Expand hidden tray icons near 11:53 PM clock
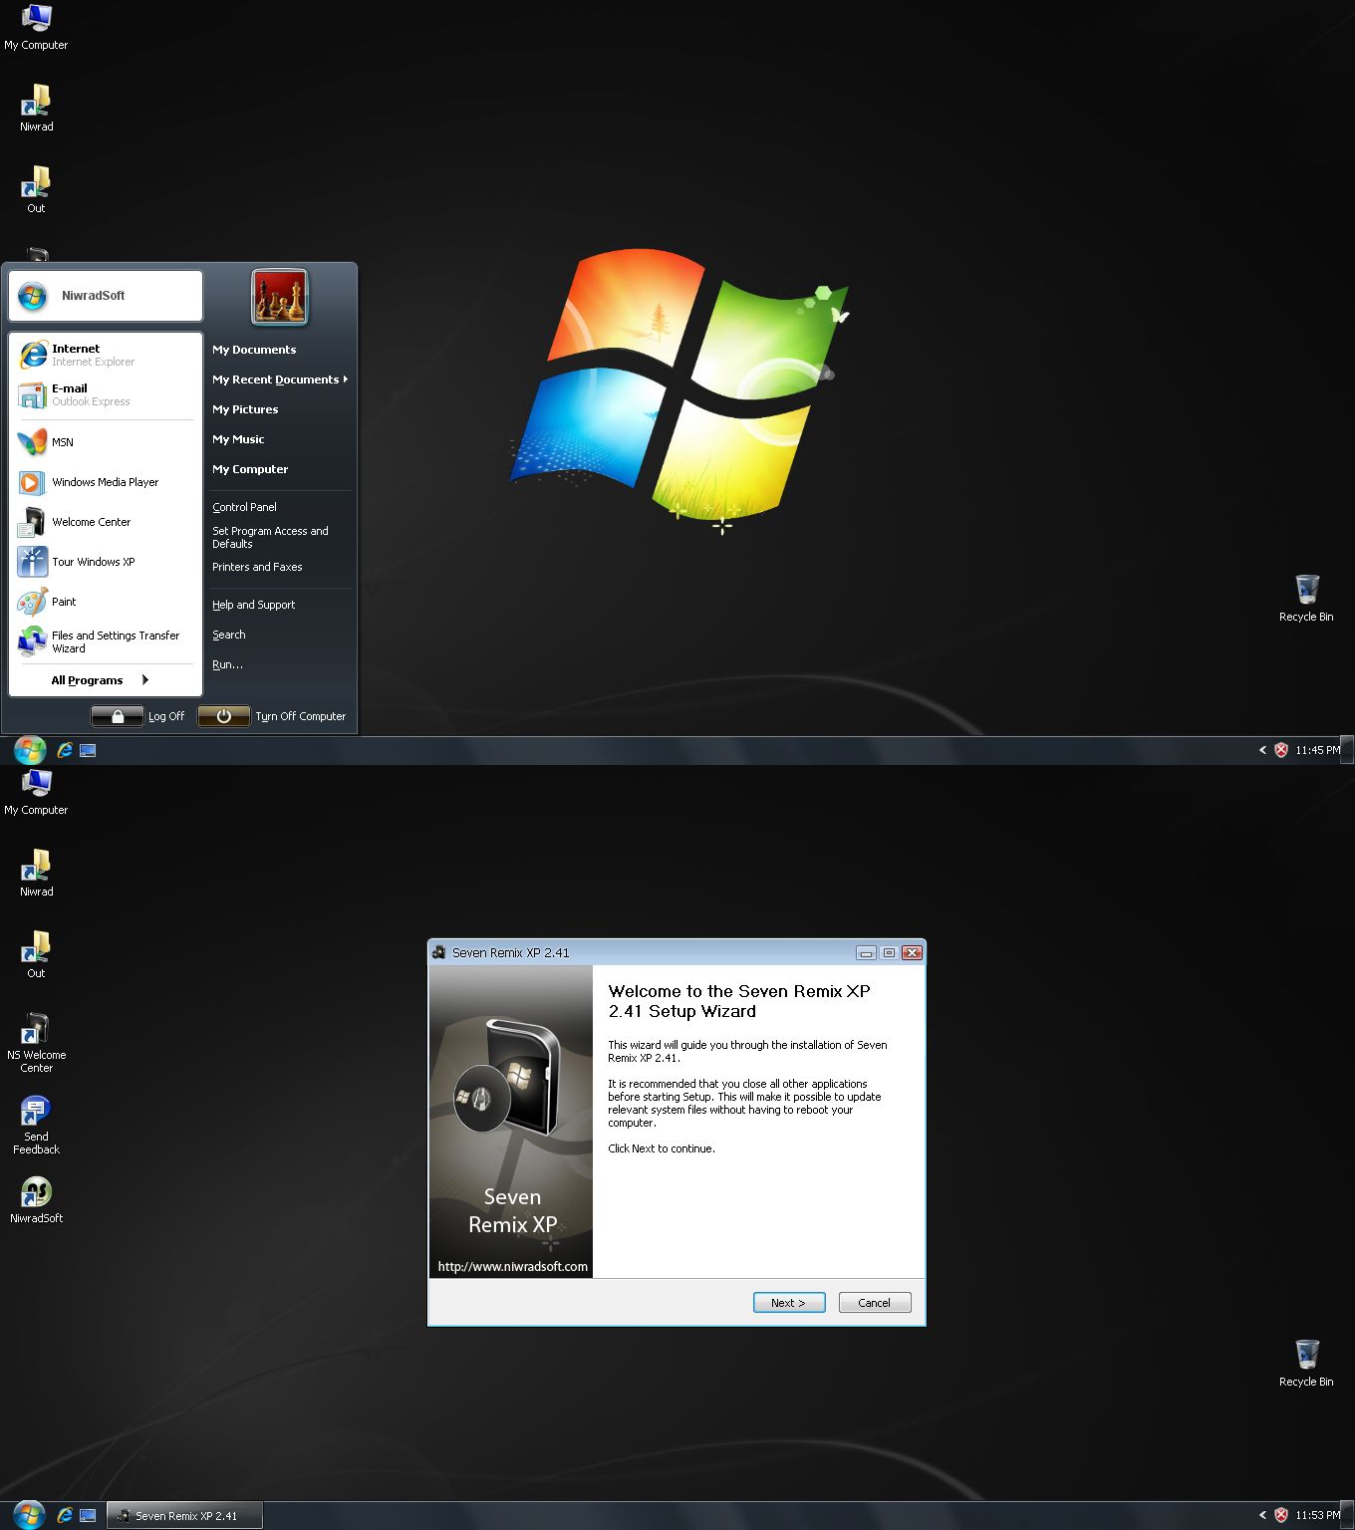Screen dimensions: 1355x1530 point(1262,1515)
